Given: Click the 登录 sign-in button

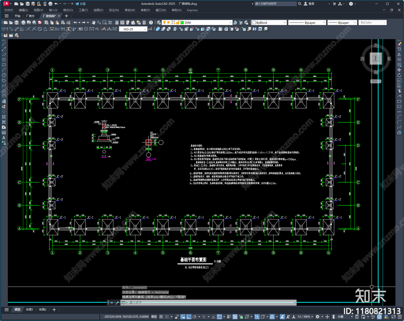Looking at the screenshot, I should [309, 4].
